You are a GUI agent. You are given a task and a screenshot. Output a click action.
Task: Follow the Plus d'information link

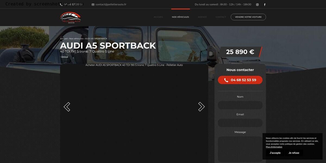(x=274, y=147)
